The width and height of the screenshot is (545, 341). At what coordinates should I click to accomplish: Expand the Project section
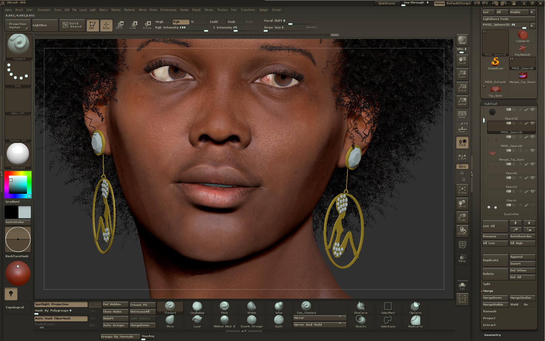pyautogui.click(x=489, y=318)
